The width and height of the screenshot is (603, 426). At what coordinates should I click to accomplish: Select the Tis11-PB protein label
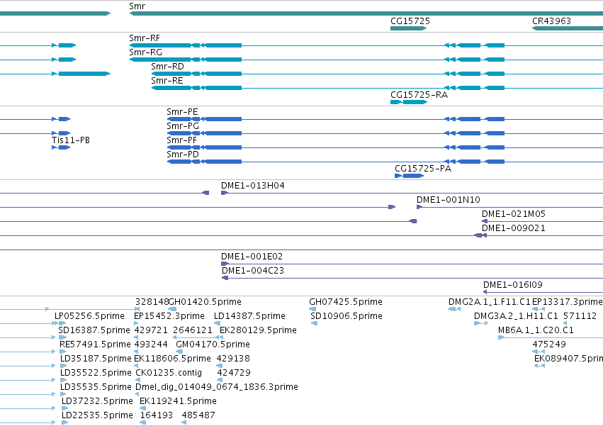[x=71, y=140]
